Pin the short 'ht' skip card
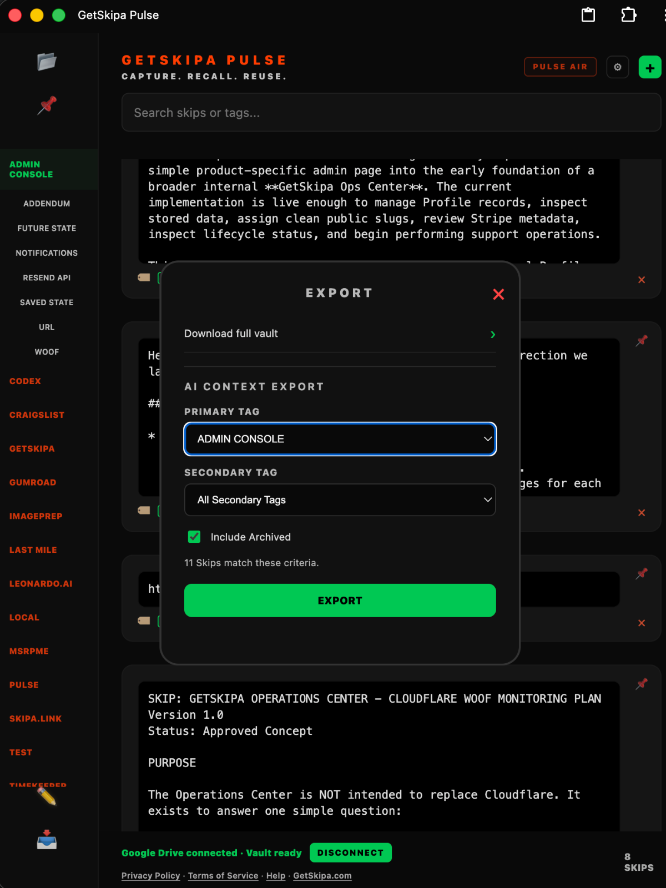 (x=642, y=573)
